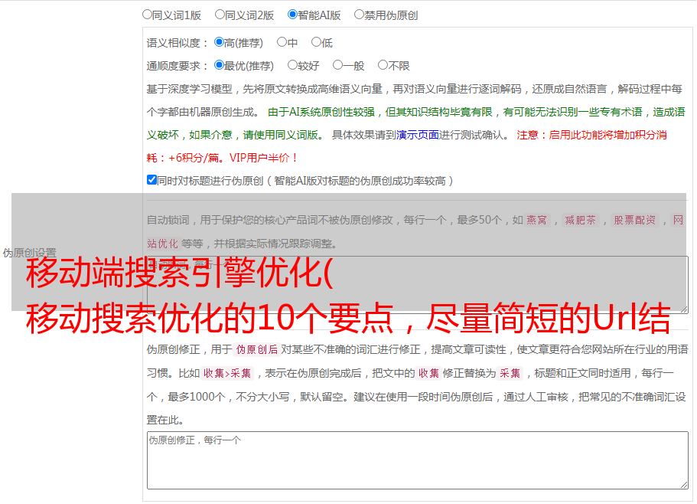Screen dimensions: 697x504
Task: Click the 股票配资 example keyword tag
Action: [x=635, y=220]
